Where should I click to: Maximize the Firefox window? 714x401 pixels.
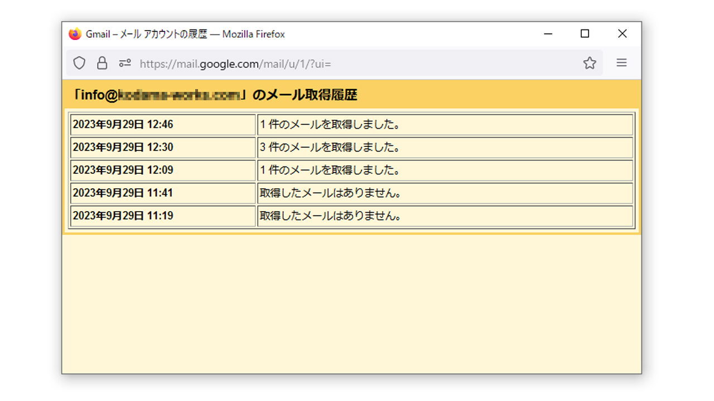coord(585,34)
